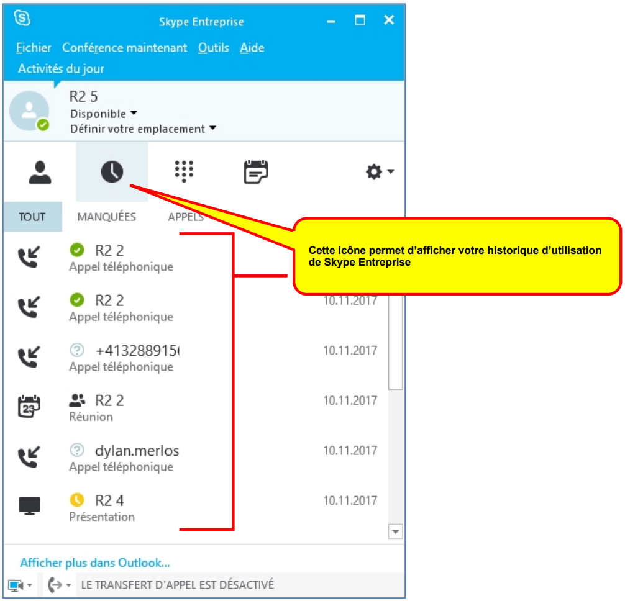The image size is (625, 601).
Task: Expand the call forwarding dropdown arrow
Action: tap(68, 585)
